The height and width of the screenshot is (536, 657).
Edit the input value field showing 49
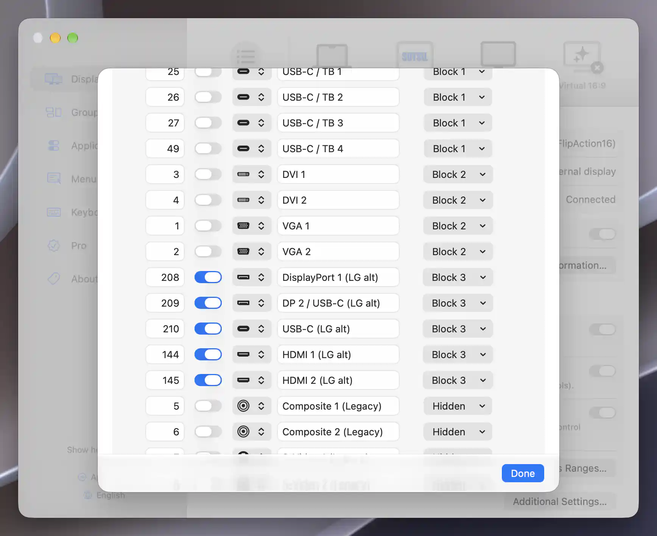[x=165, y=149]
